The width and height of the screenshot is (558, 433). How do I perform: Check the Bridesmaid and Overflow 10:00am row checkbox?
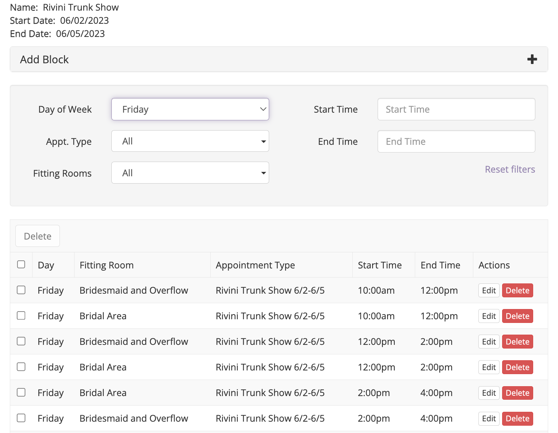click(21, 290)
